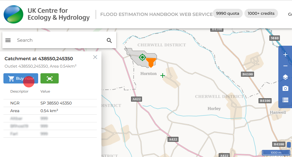The image size is (292, 157).
Task: Open the list icon in map toolbar
Action: [x=285, y=100]
